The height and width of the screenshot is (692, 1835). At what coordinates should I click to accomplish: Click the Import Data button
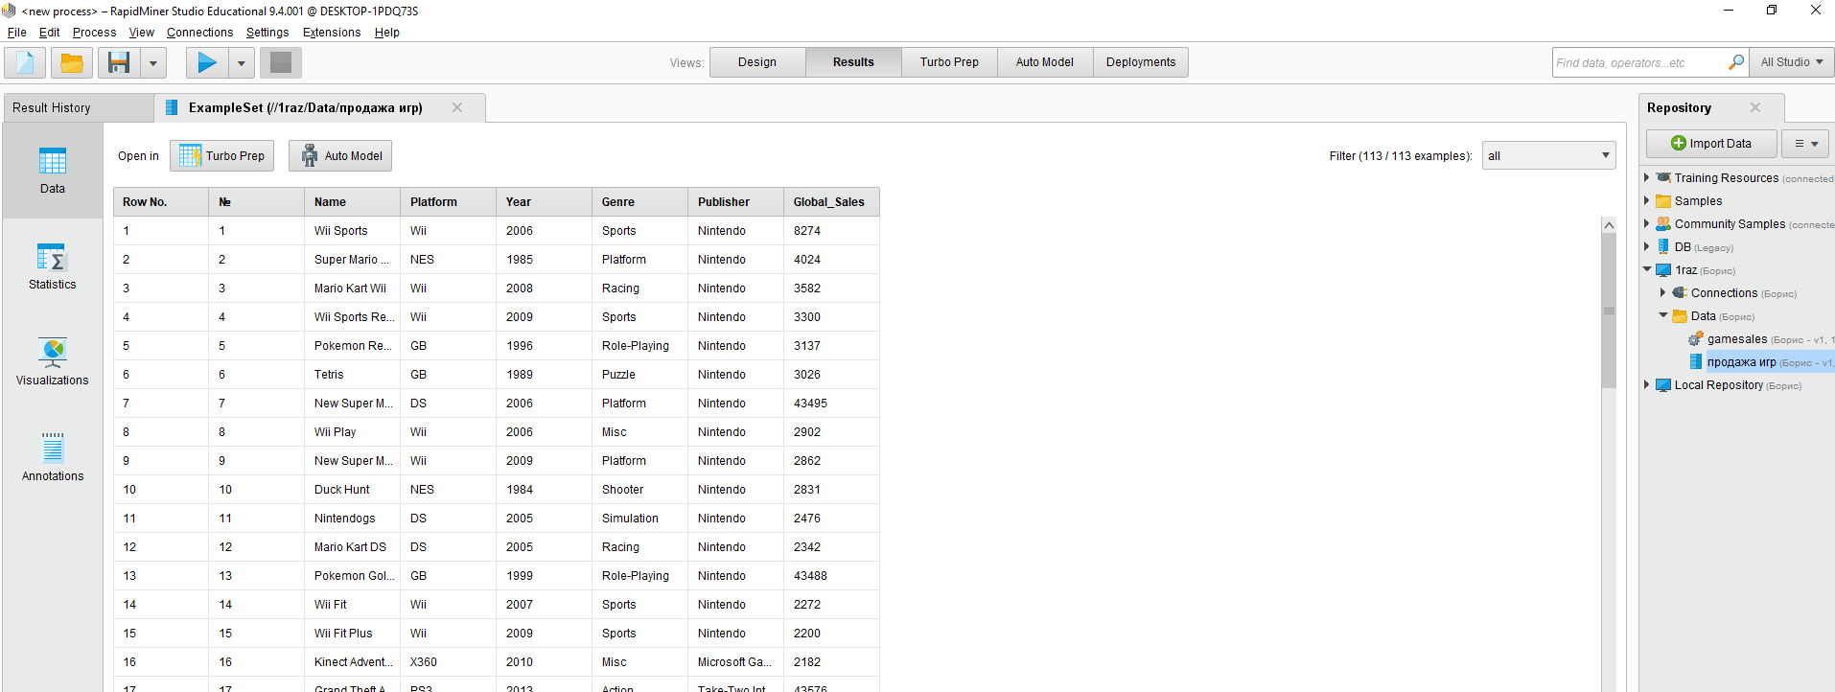tap(1711, 144)
